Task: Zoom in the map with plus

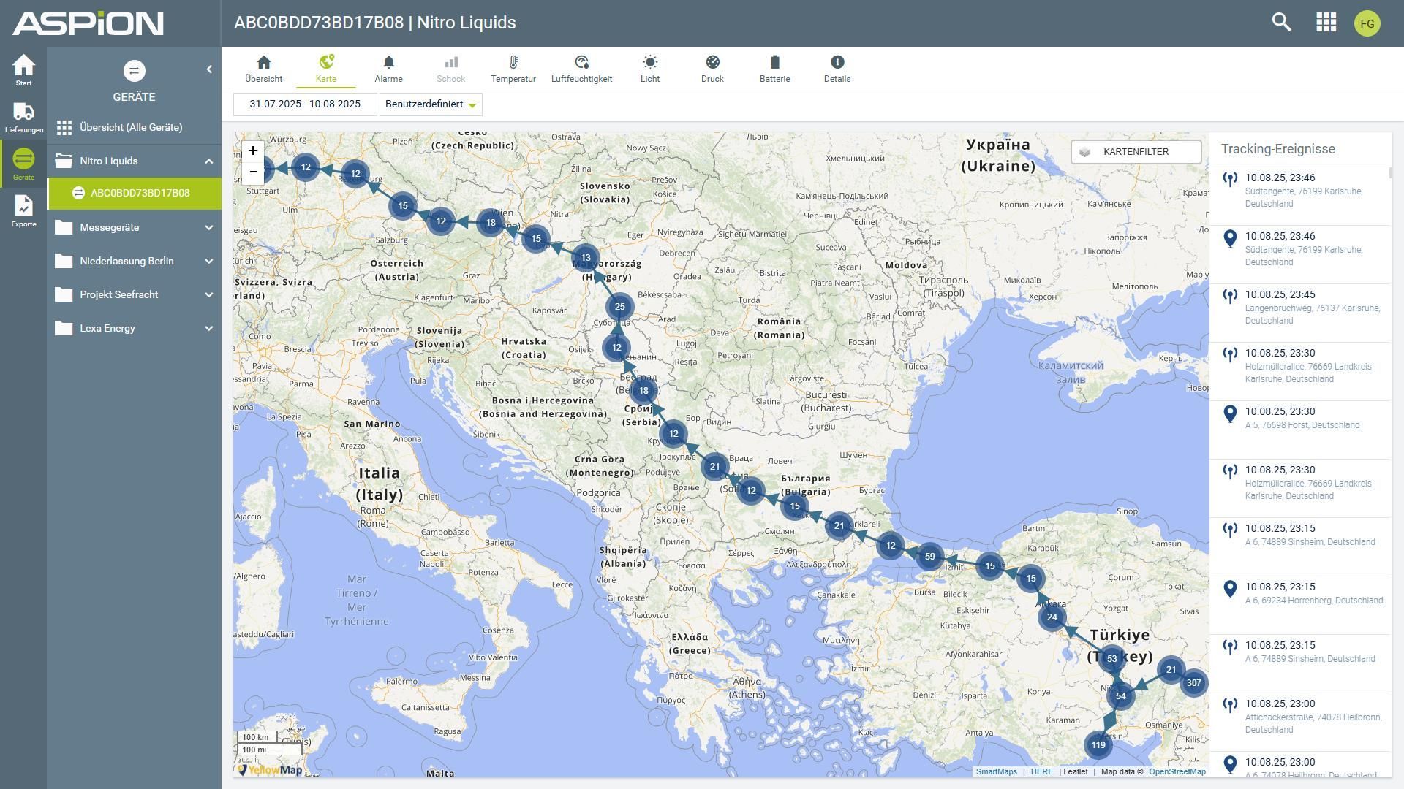Action: tap(253, 150)
